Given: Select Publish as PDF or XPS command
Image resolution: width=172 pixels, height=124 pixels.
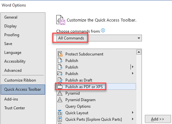Looking at the screenshot, I should click(96, 86).
